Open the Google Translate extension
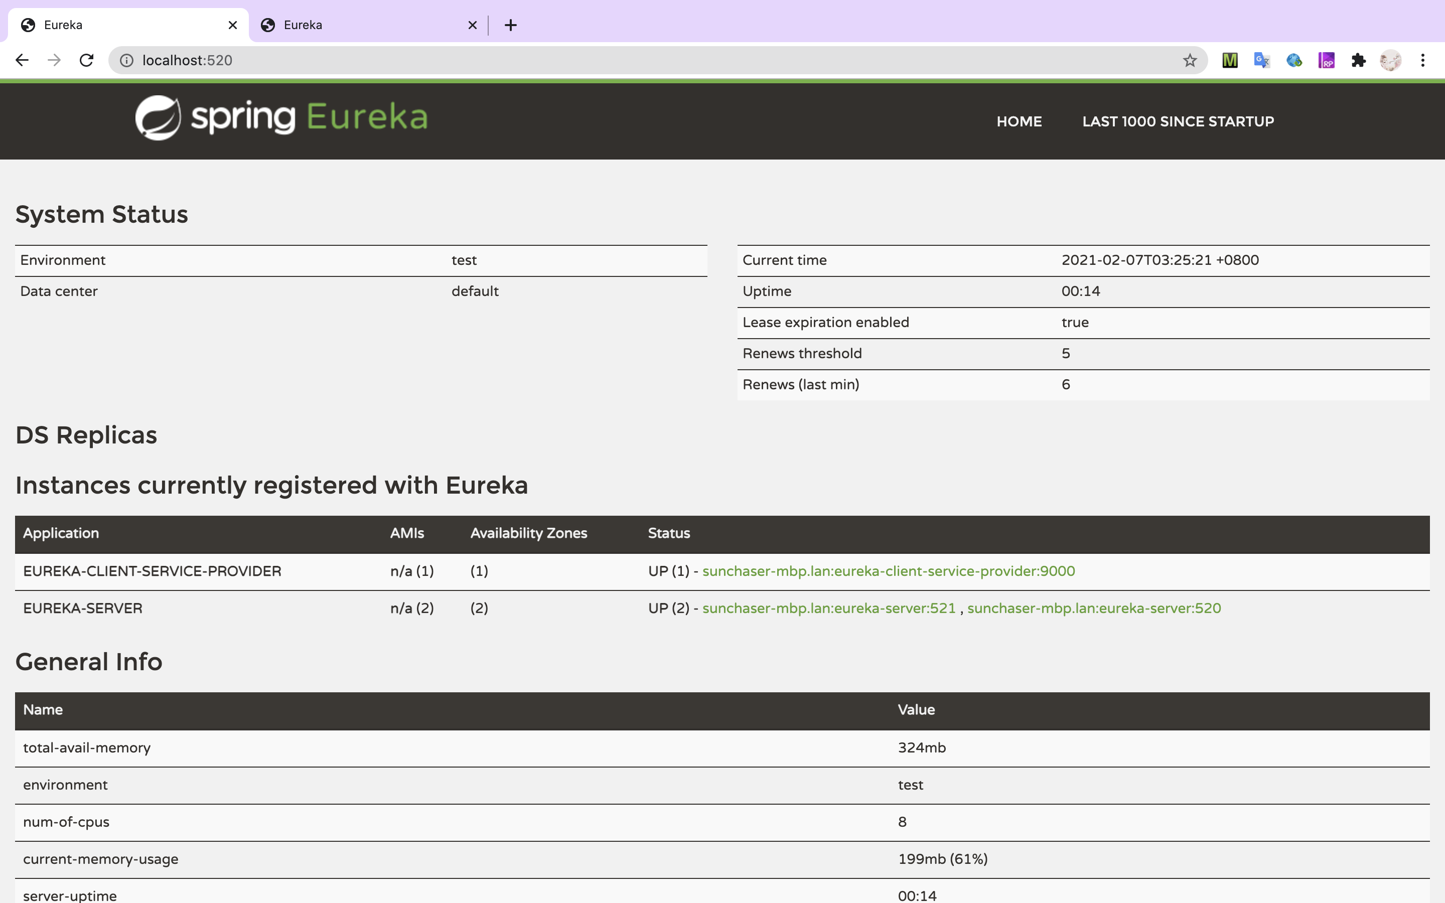 click(x=1262, y=60)
